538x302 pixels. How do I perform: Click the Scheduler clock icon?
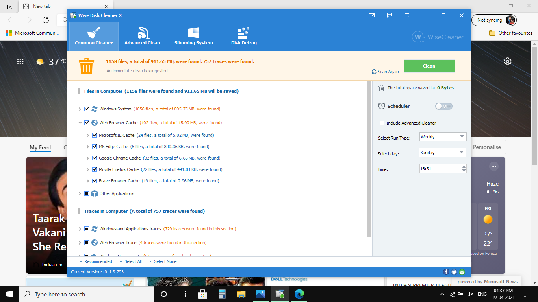click(x=382, y=106)
